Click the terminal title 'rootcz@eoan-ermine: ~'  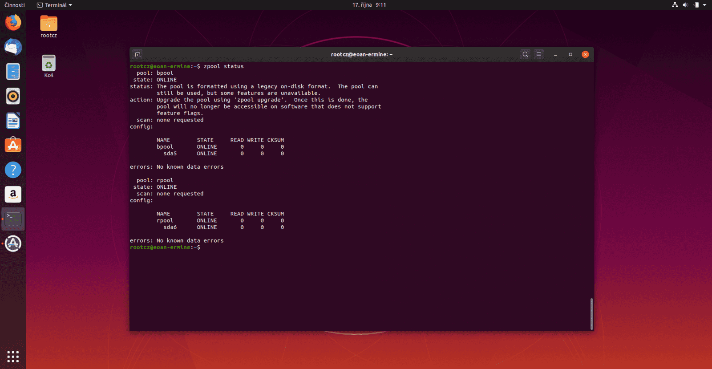pos(362,54)
